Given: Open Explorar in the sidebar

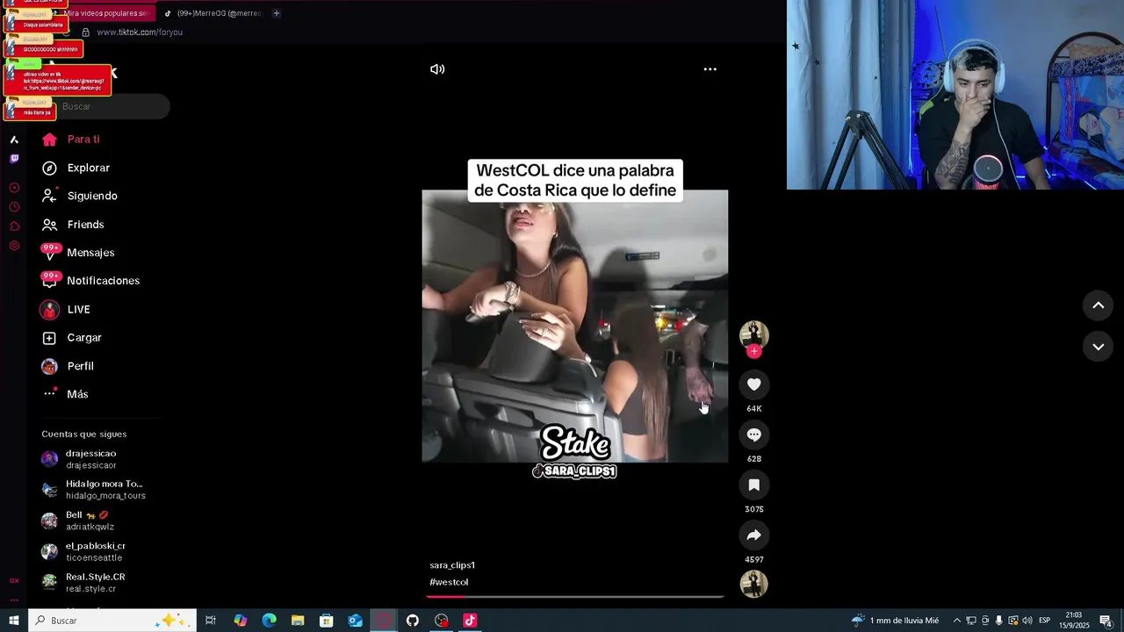Looking at the screenshot, I should point(76,168).
